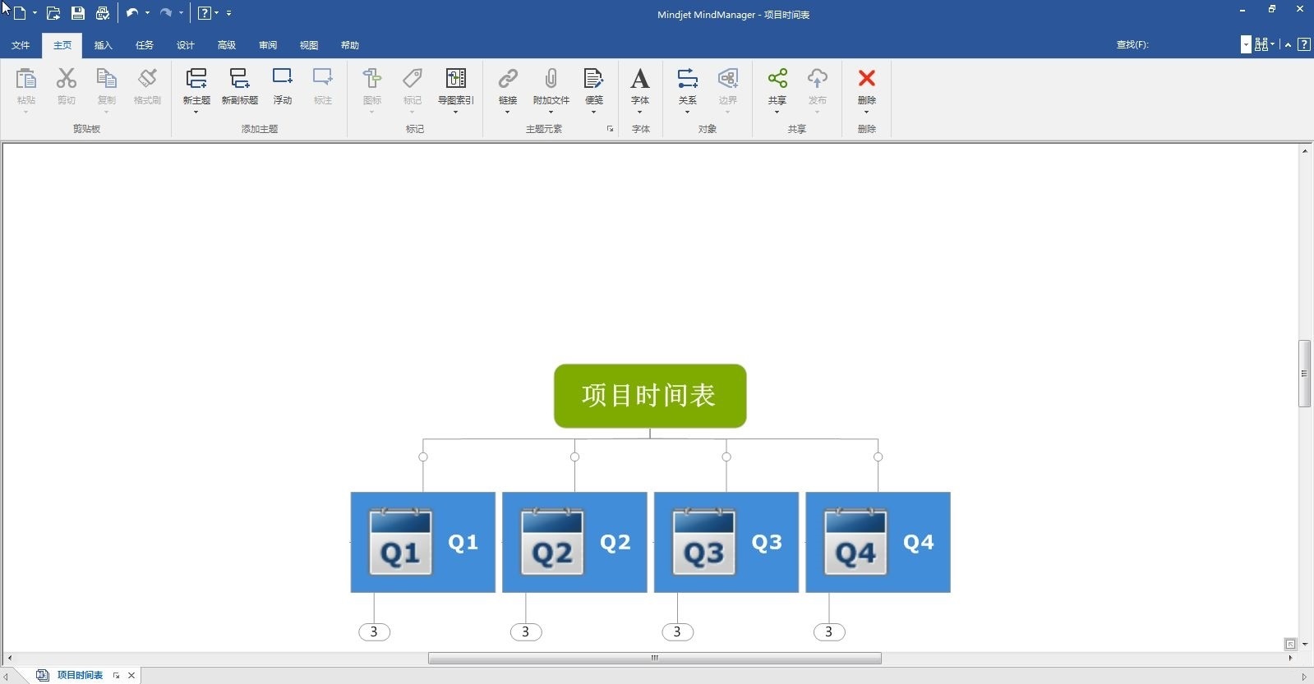Save the map with the floppy disk icon
Screen dimensions: 1314x684
pyautogui.click(x=78, y=13)
